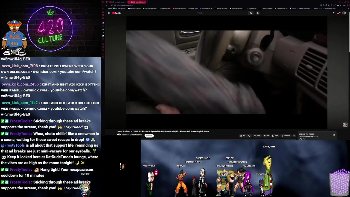
Task: Save the video to a playlist
Action: pos(275,136)
